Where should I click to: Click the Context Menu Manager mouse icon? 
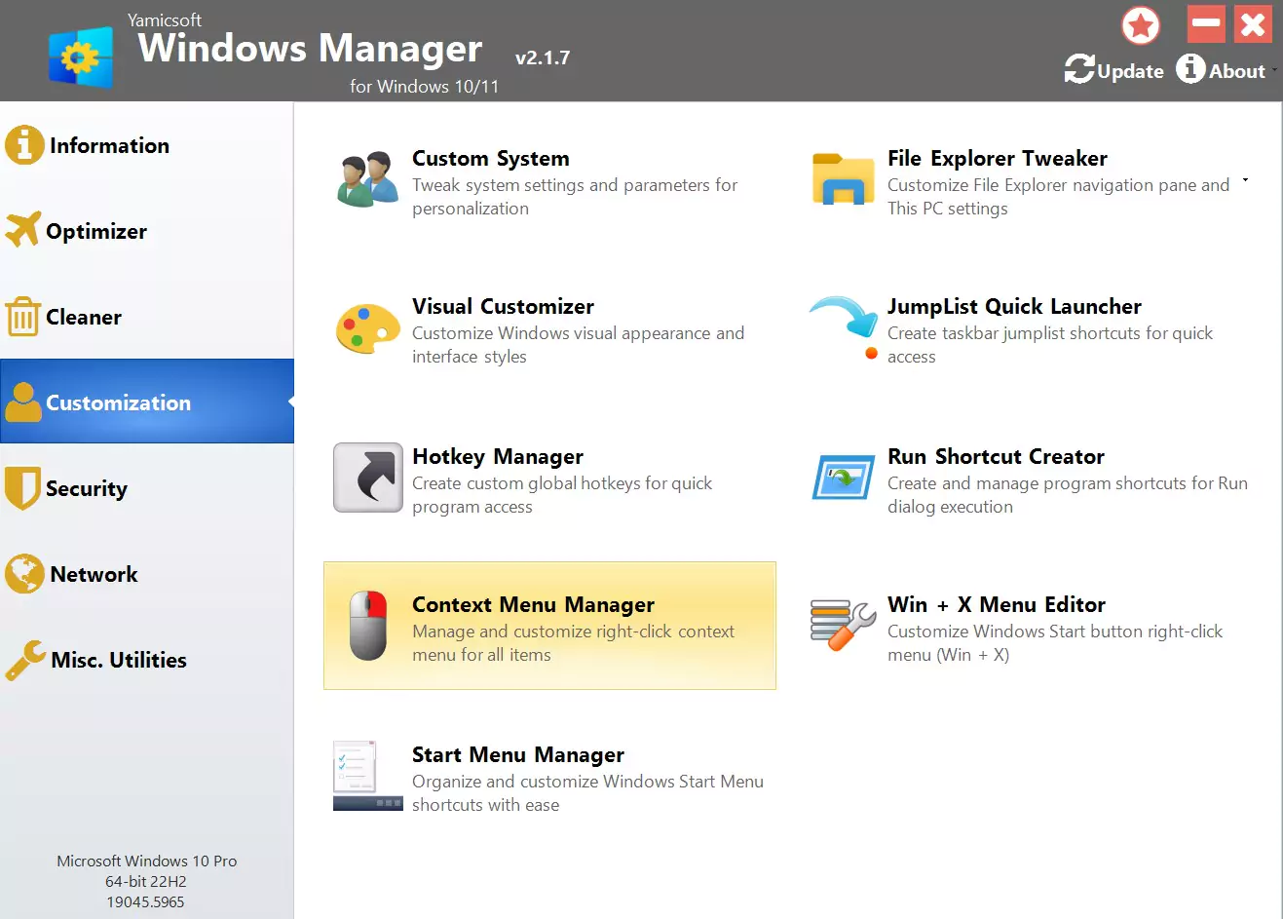point(368,626)
